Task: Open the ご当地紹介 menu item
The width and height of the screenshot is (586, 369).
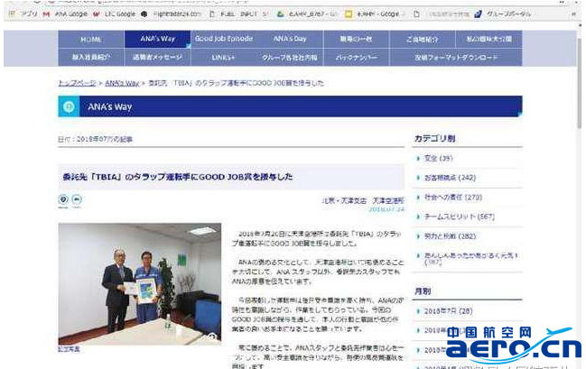Action: pyautogui.click(x=423, y=39)
